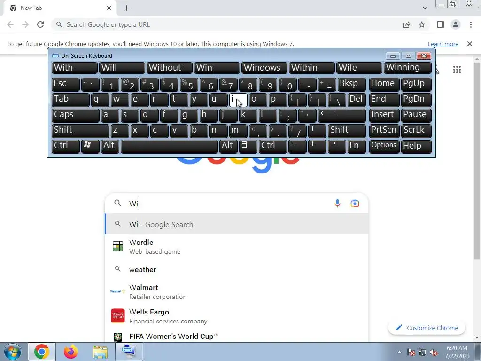This screenshot has width=481, height=361.
Task: Close the New Tab tab
Action: [x=109, y=8]
